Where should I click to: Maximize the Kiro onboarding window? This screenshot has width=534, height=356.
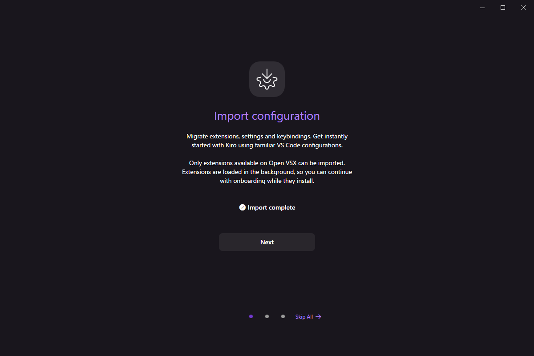coord(503,8)
